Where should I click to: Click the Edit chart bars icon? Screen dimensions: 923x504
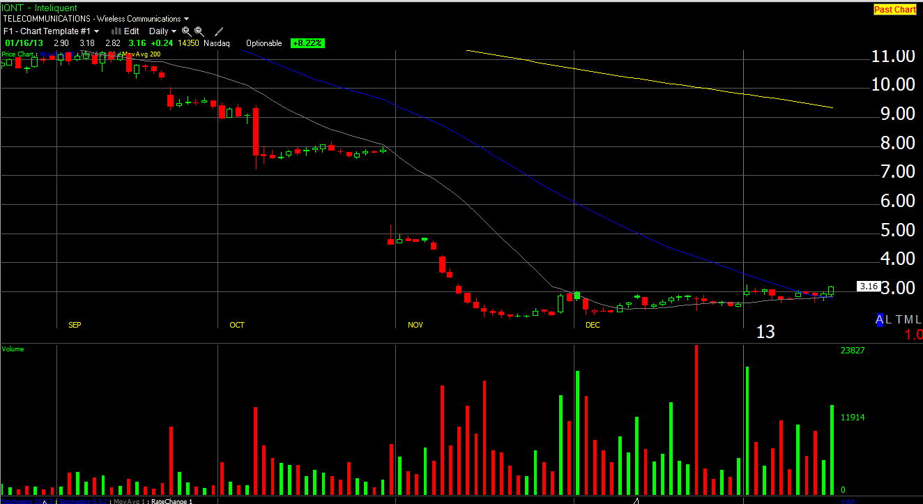tap(116, 31)
